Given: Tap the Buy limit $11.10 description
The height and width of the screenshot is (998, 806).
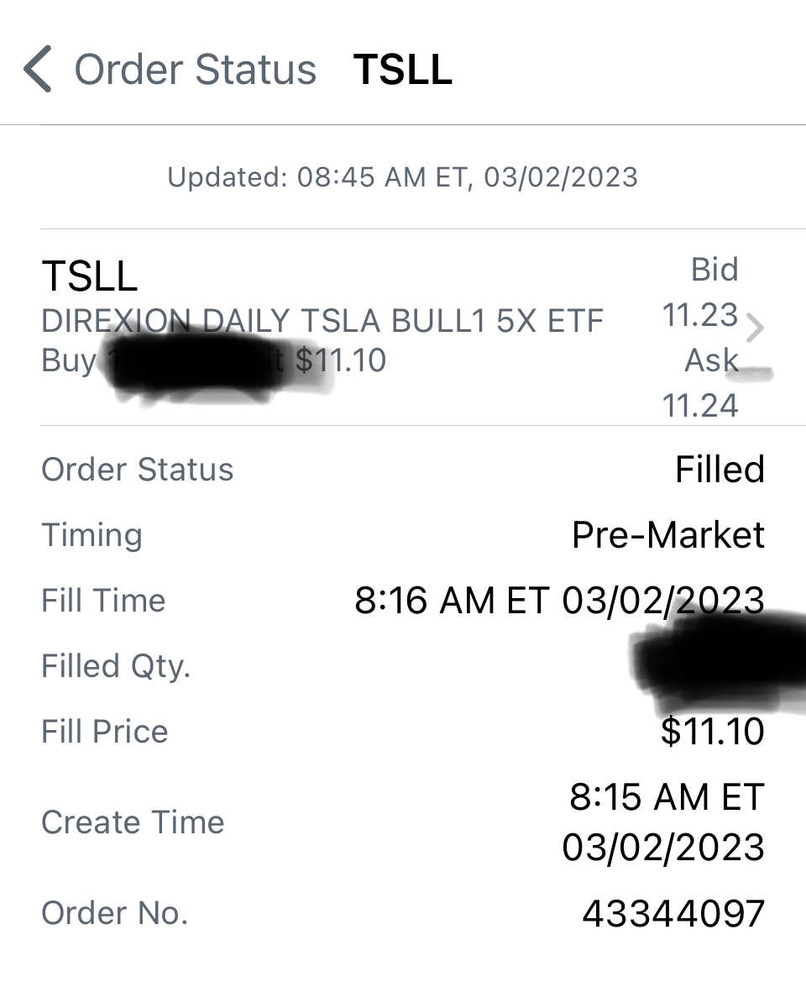Looking at the screenshot, I should point(214,361).
